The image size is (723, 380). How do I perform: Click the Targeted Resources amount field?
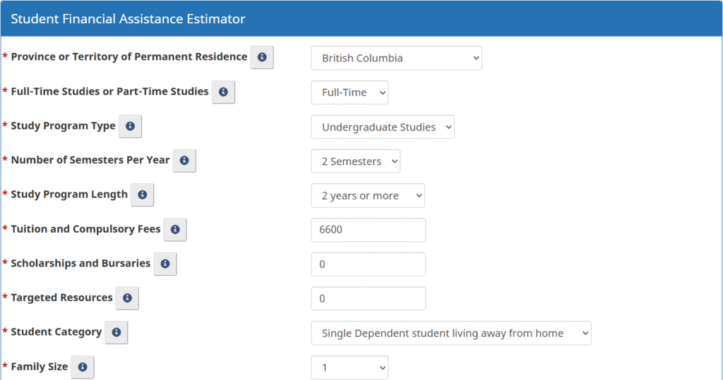coord(368,299)
